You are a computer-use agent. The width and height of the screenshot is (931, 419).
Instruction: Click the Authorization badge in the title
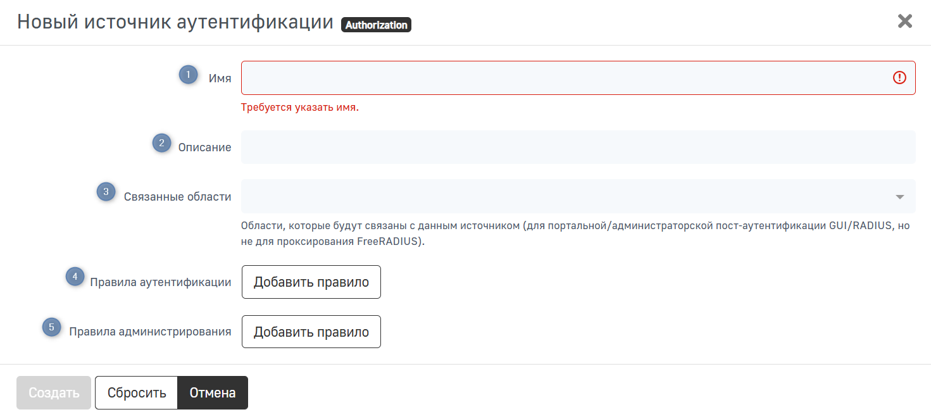376,25
